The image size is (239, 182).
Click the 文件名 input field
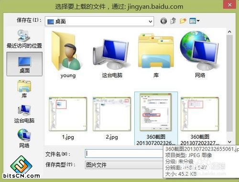tap(124, 153)
